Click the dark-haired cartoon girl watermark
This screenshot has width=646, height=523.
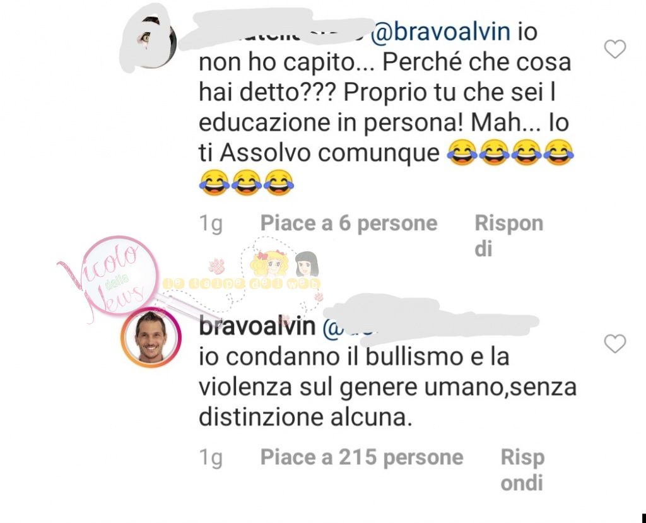tap(307, 264)
